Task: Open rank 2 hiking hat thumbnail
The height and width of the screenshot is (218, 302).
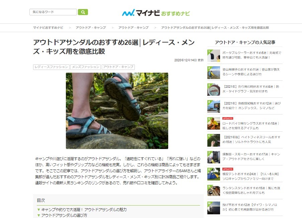Action: 214,73
